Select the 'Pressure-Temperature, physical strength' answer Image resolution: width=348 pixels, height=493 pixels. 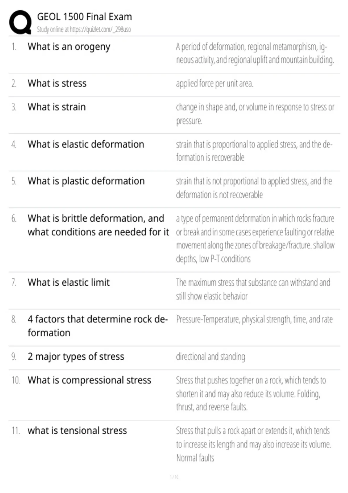click(x=254, y=319)
